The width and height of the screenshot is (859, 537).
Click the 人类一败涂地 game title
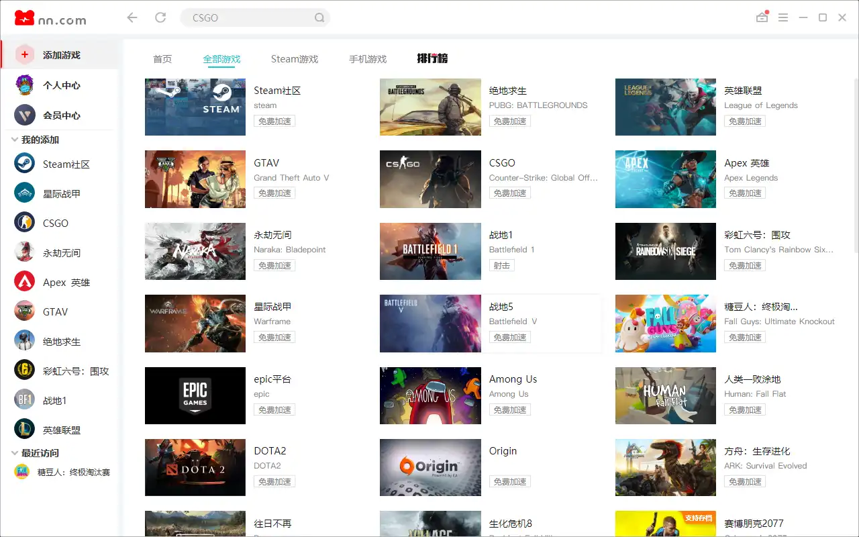pos(752,379)
